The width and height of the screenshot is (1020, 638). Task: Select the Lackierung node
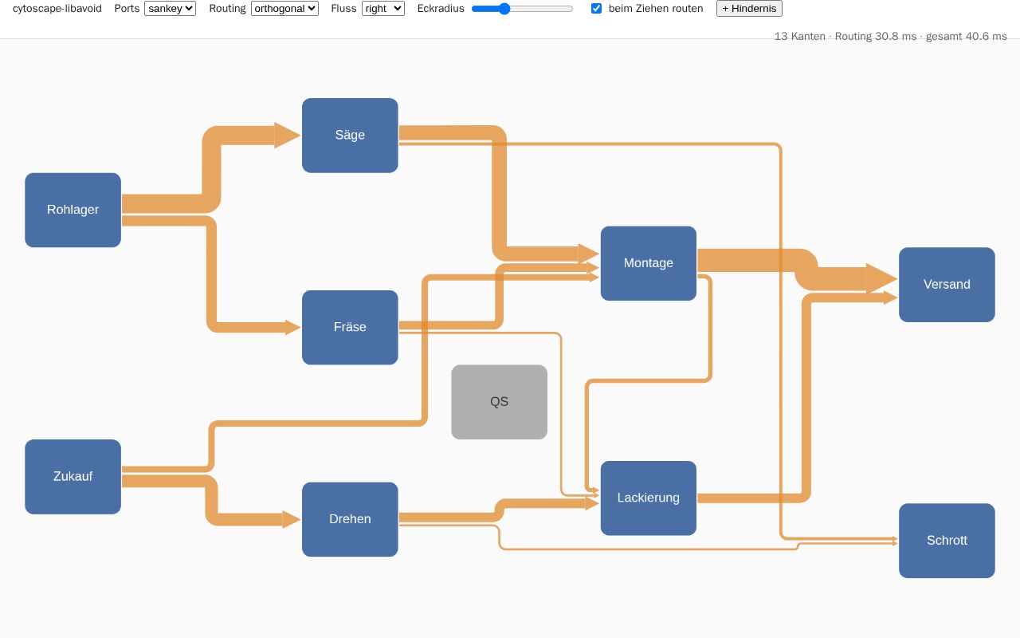649,498
